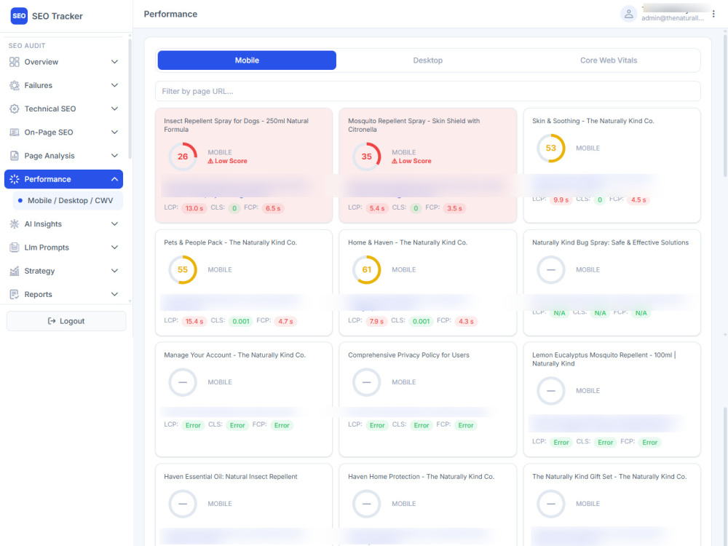Open Insect Repellent Spray for Dogs card title
Viewport: 728px width, 546px height.
coord(236,125)
